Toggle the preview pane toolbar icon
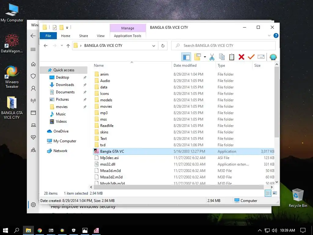 coord(186,57)
